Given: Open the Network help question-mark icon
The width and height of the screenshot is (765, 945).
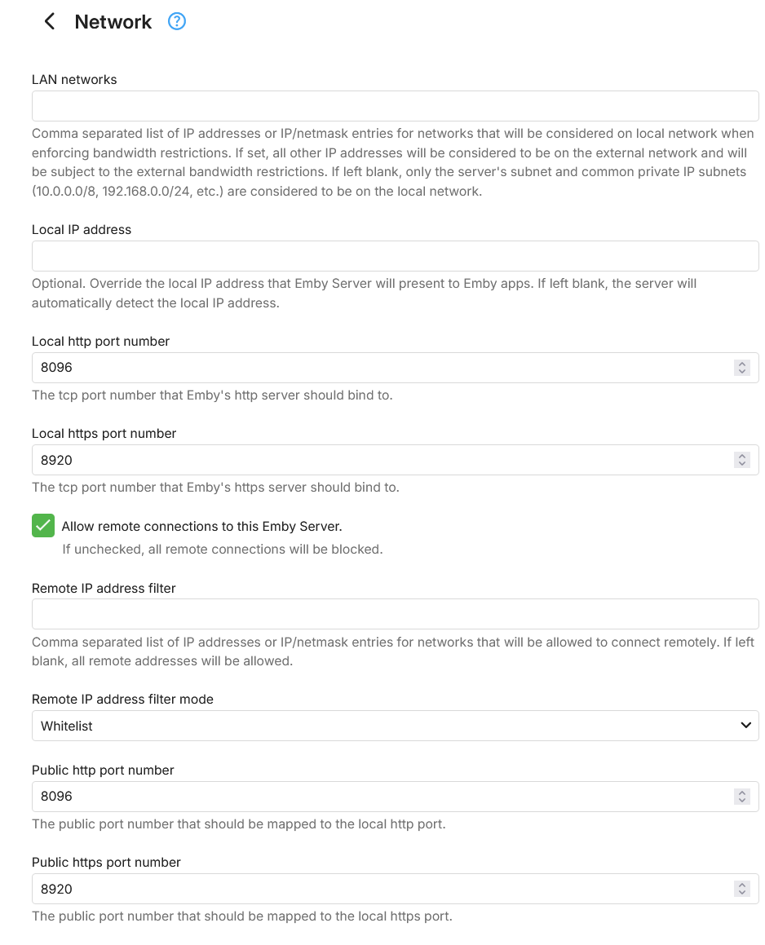Looking at the screenshot, I should pyautogui.click(x=177, y=22).
